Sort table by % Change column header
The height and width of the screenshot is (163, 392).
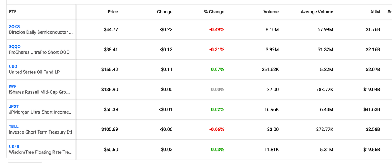[214, 12]
